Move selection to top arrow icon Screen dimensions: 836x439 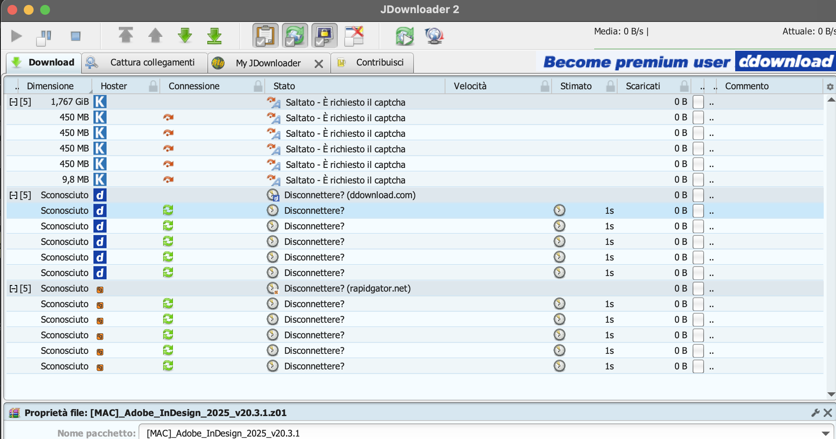pyautogui.click(x=126, y=36)
